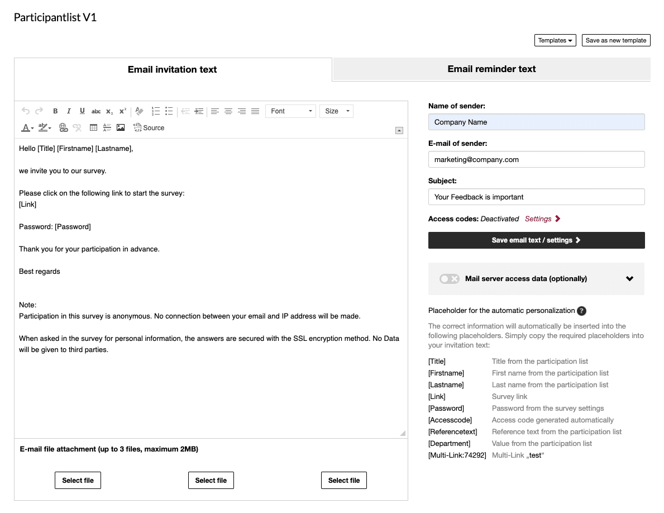664x513 pixels.
Task: Apply italic formatting
Action: [x=69, y=111]
